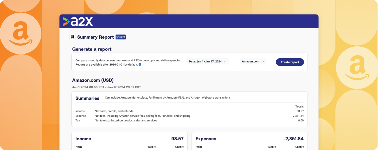Click the large Amazon logo on the left
This screenshot has width=378, height=150.
pos(20,34)
